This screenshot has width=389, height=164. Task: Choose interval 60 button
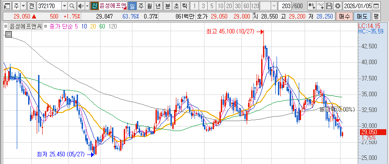tap(246, 6)
